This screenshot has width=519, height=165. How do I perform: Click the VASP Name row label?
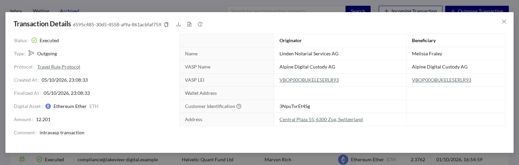(198, 67)
